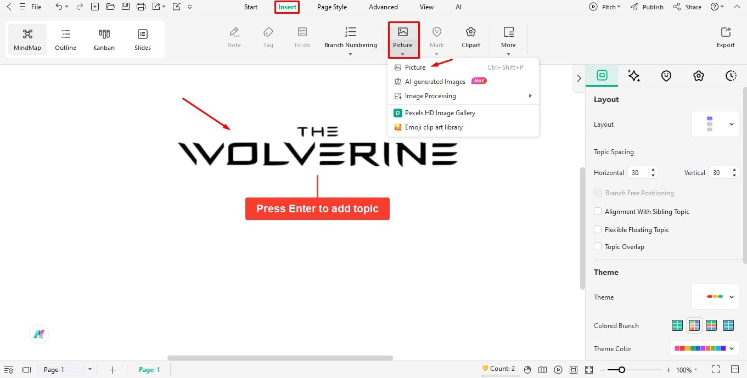747x378 pixels.
Task: Collapse the right side panel with the chevron
Action: pos(578,78)
